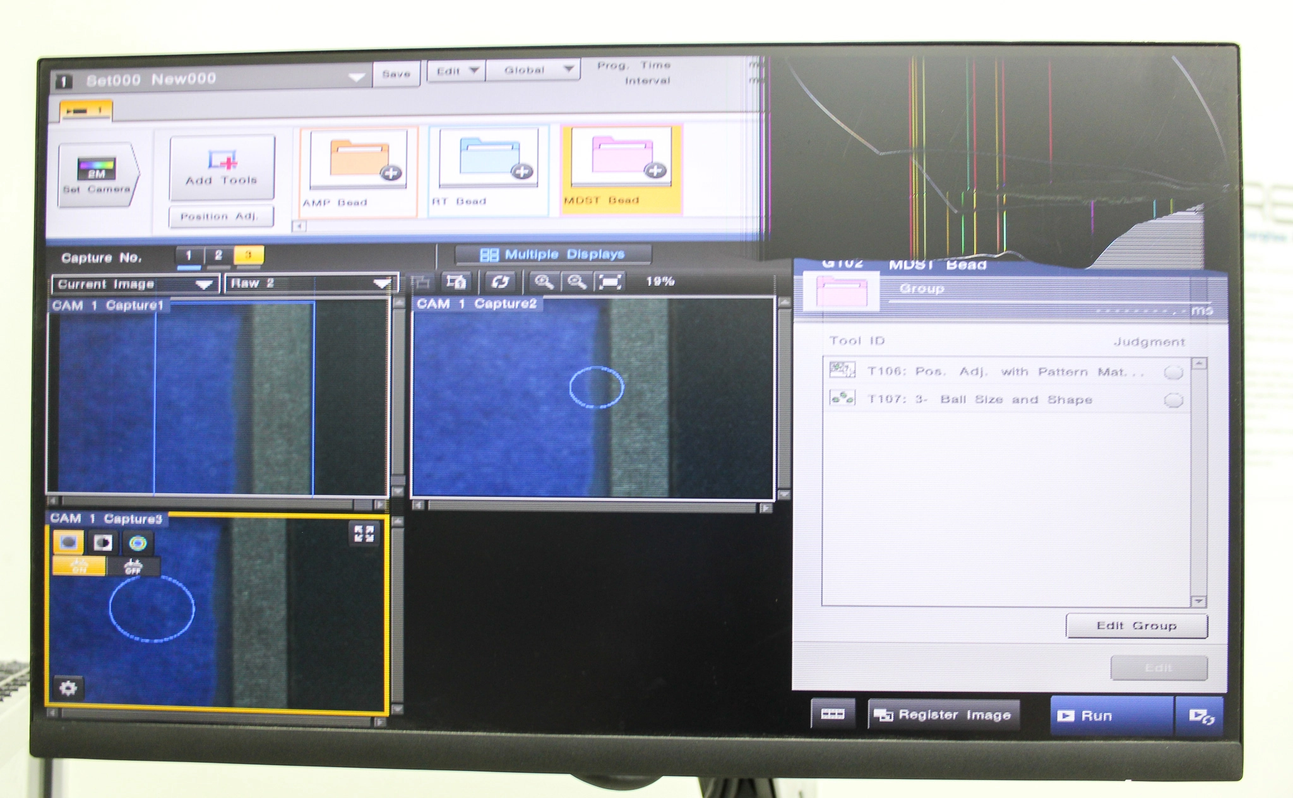Click Capture2 horizontal scrollbar left arrow
1293x798 pixels.
(x=418, y=506)
